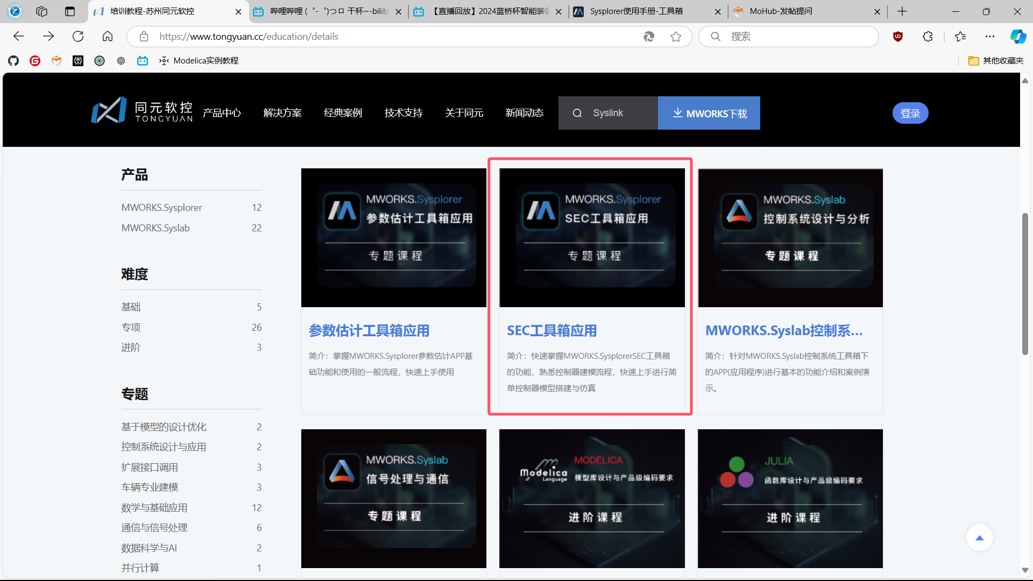This screenshot has height=581, width=1033.
Task: Click the MWORKS下载 button
Action: tap(709, 113)
